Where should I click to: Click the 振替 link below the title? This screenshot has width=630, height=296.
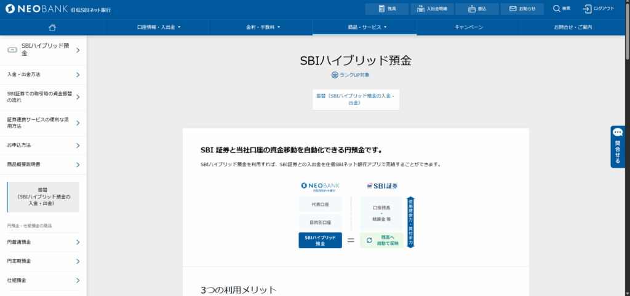(356, 99)
